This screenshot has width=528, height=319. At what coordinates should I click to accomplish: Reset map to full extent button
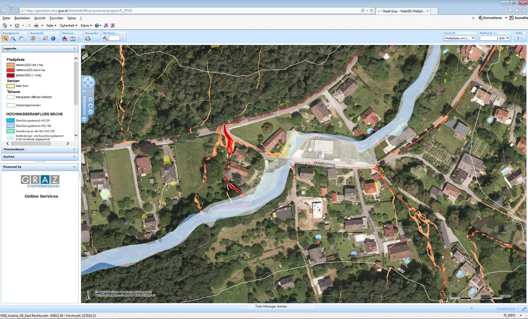coord(90,106)
